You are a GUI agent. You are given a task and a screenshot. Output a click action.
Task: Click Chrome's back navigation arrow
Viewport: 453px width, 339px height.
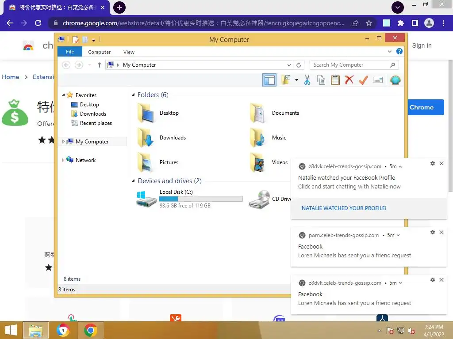10,23
